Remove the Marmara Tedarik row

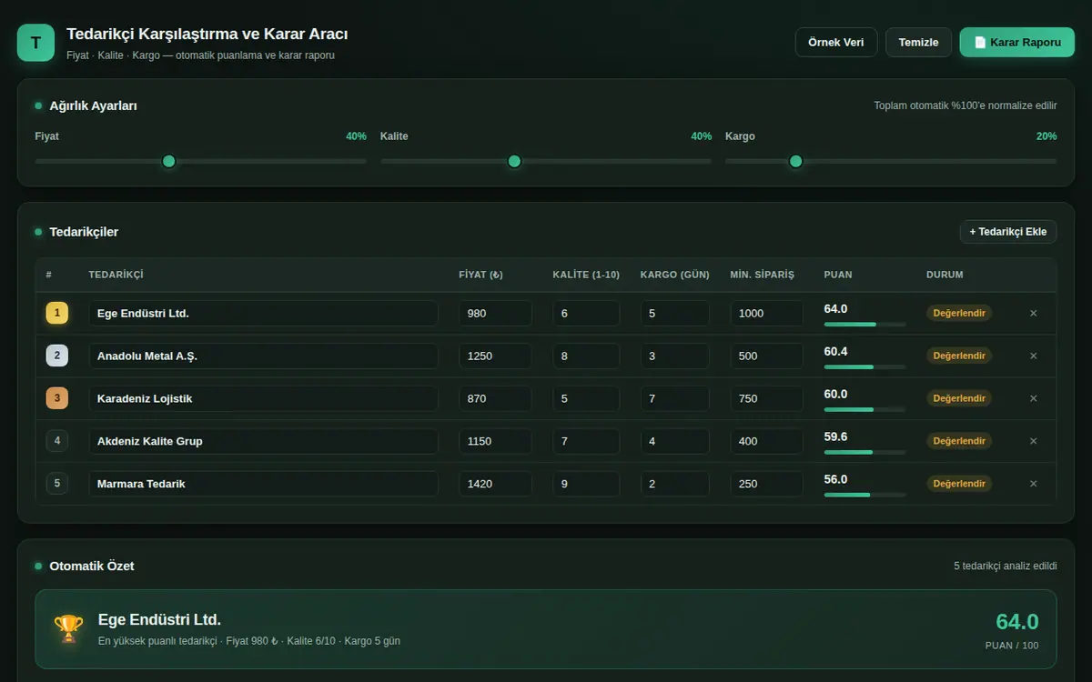tap(1033, 484)
